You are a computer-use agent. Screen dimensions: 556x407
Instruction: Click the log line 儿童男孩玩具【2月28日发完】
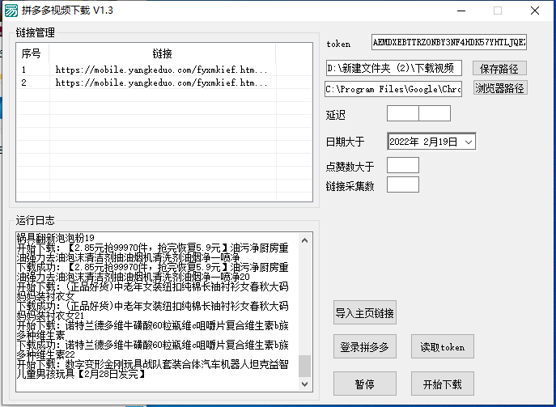(82, 374)
